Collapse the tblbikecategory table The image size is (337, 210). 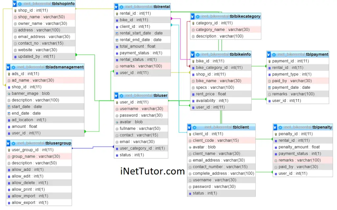193,16
